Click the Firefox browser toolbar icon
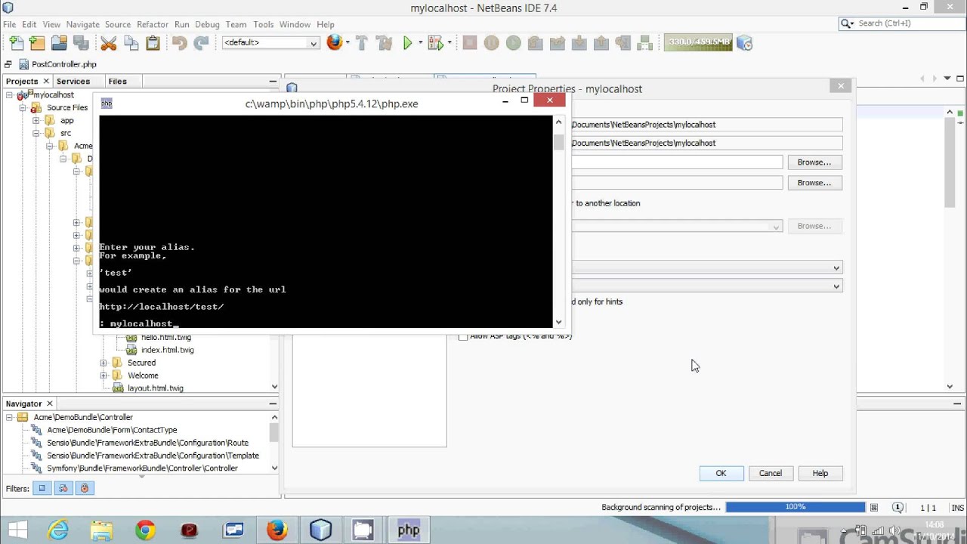The width and height of the screenshot is (967, 544). pos(335,43)
